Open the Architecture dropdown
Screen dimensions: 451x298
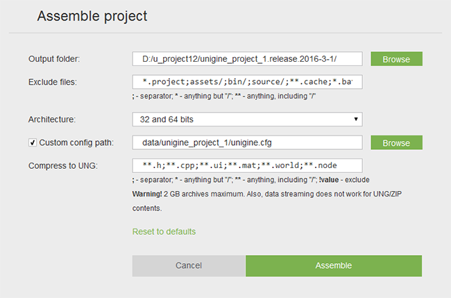(x=248, y=119)
